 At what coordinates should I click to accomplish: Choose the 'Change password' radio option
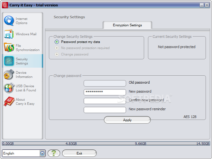[x=57, y=54]
